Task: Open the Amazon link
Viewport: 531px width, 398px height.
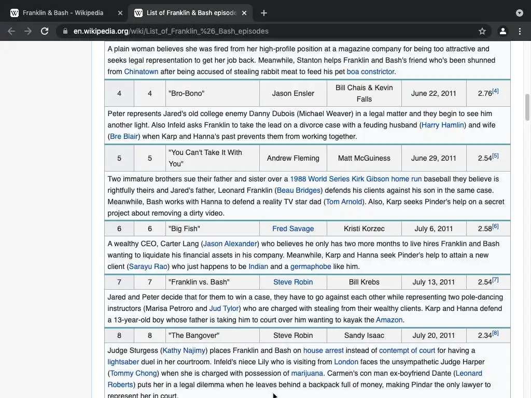Action: tap(389, 320)
